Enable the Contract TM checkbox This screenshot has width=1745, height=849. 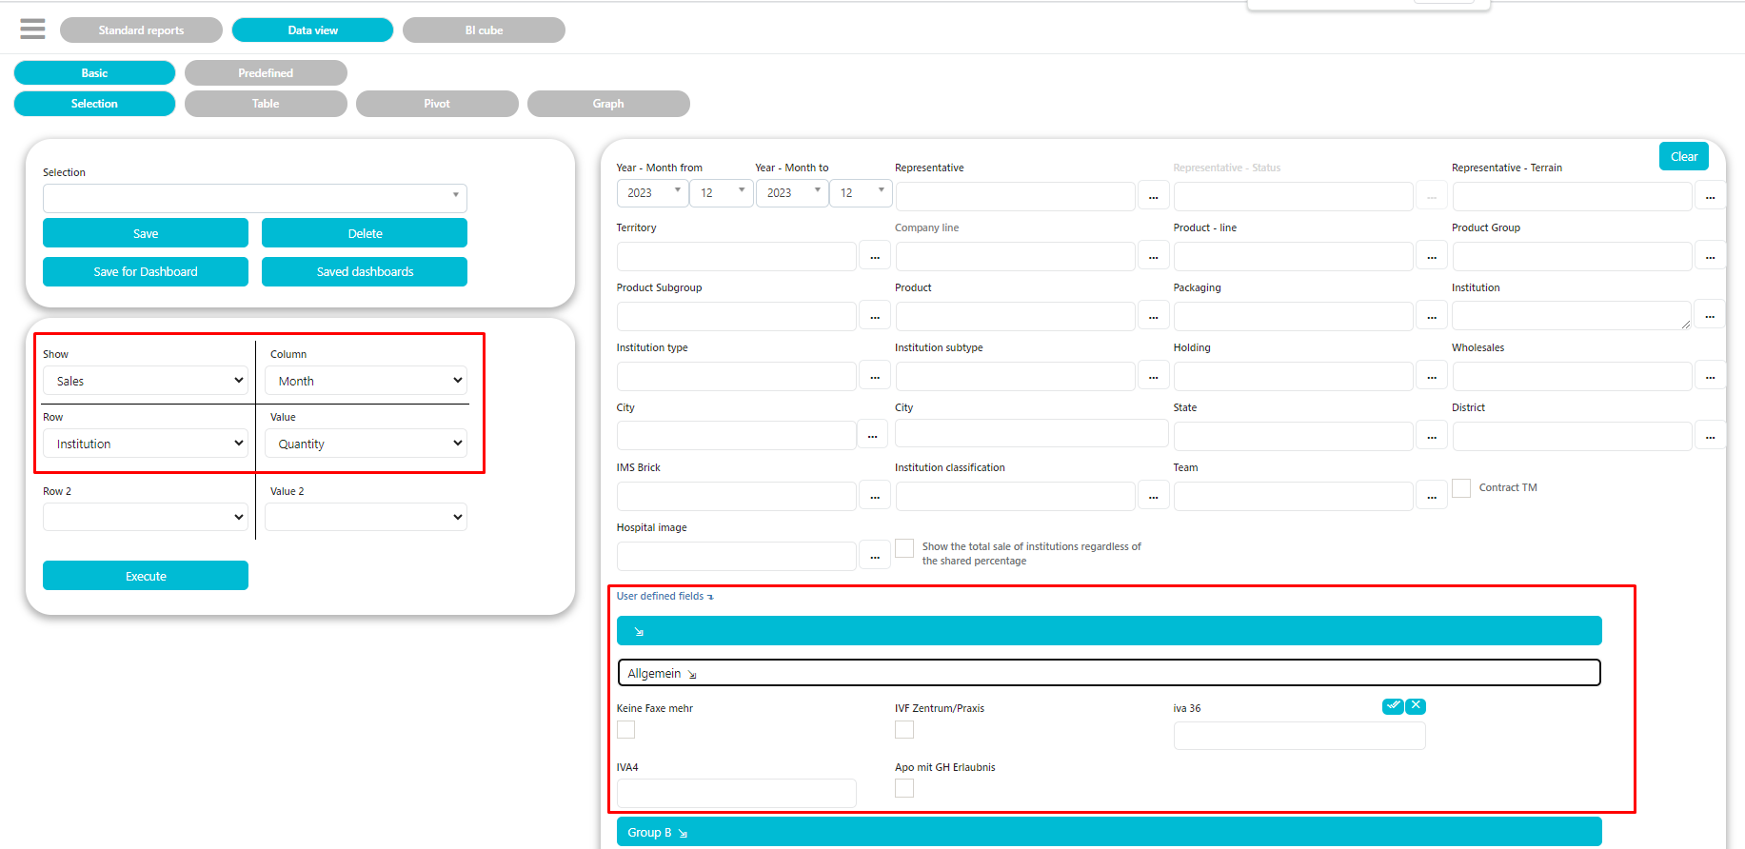(1461, 488)
